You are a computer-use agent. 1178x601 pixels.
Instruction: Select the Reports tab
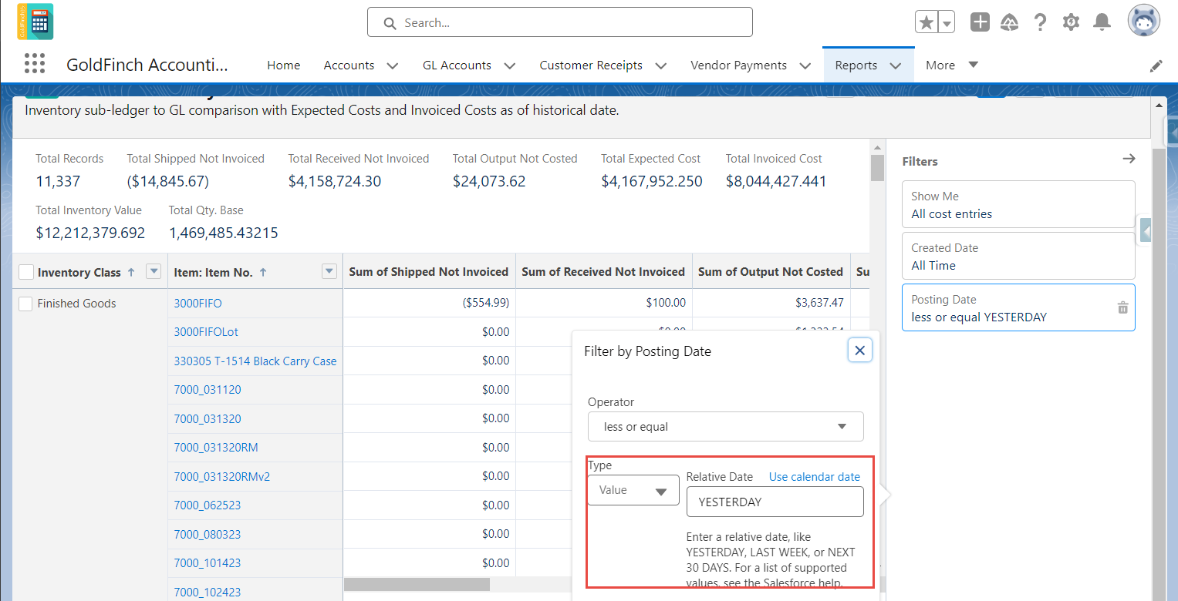856,65
